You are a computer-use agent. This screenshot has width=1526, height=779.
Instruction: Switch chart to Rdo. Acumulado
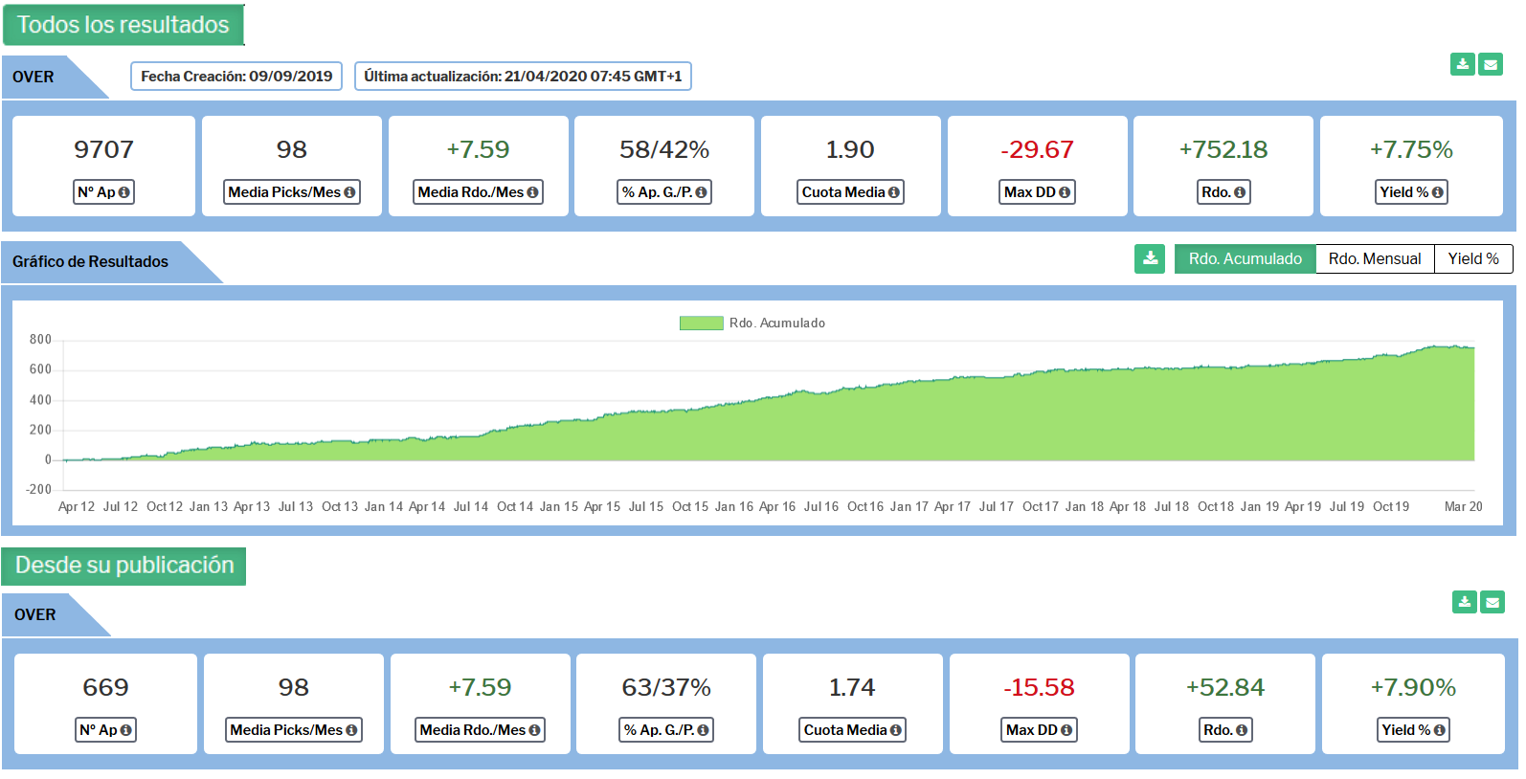tap(1245, 258)
